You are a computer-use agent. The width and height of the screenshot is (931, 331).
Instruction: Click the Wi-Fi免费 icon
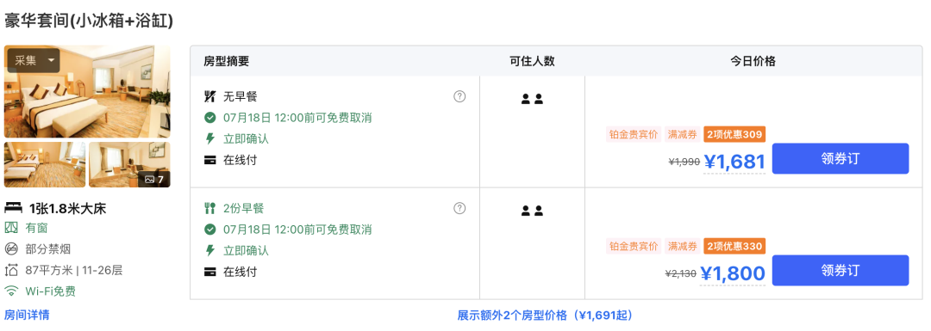[11, 291]
